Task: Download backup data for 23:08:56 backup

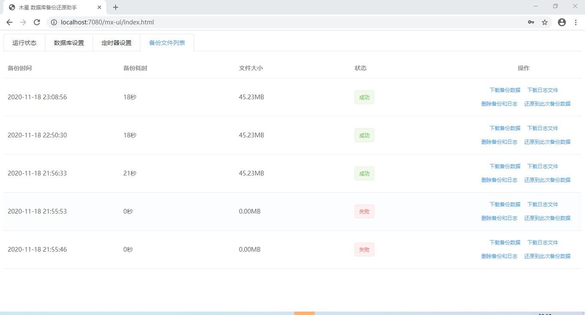Action: point(505,90)
